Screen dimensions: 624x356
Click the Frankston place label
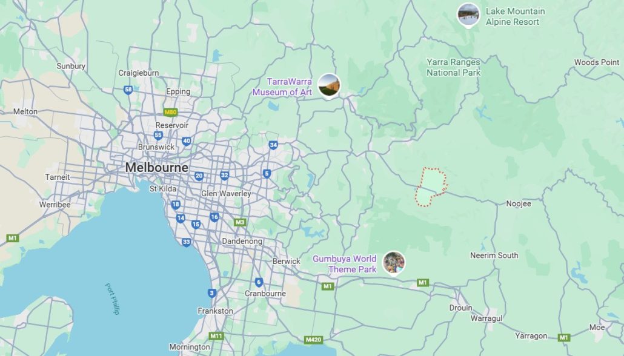215,311
